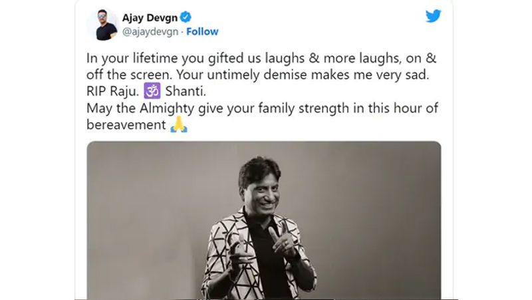Click the "RIP Raju." text
Image resolution: width=532 pixels, height=300 pixels.
tap(113, 91)
